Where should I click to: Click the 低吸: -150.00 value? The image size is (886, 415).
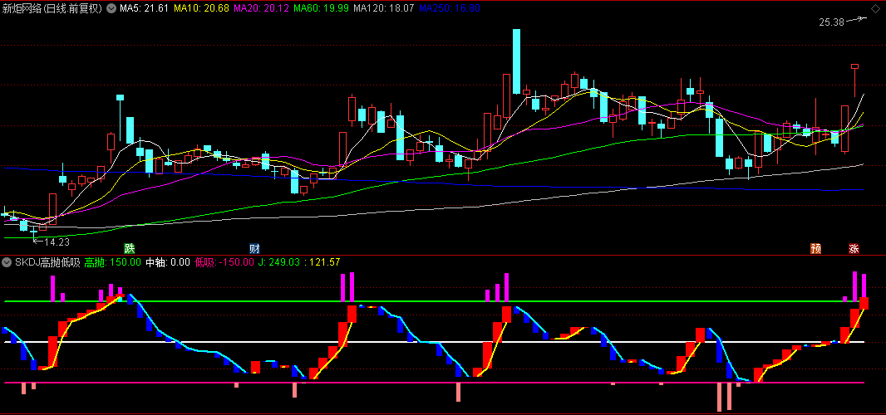pyautogui.click(x=224, y=262)
